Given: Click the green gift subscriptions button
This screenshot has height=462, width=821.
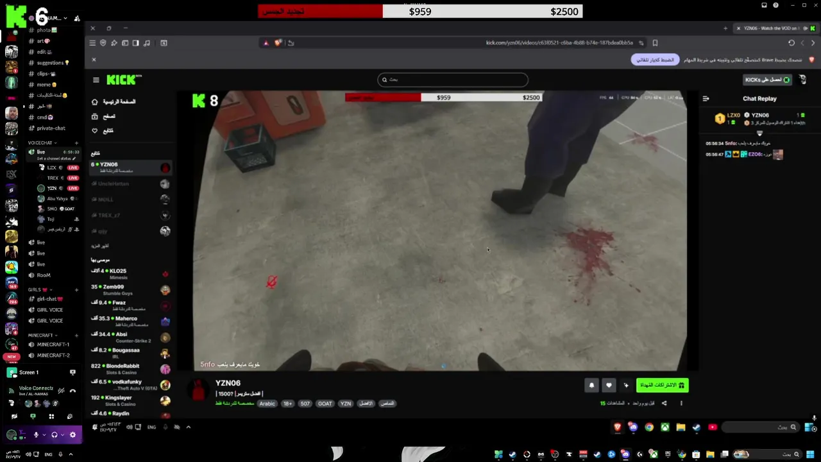Looking at the screenshot, I should (662, 385).
